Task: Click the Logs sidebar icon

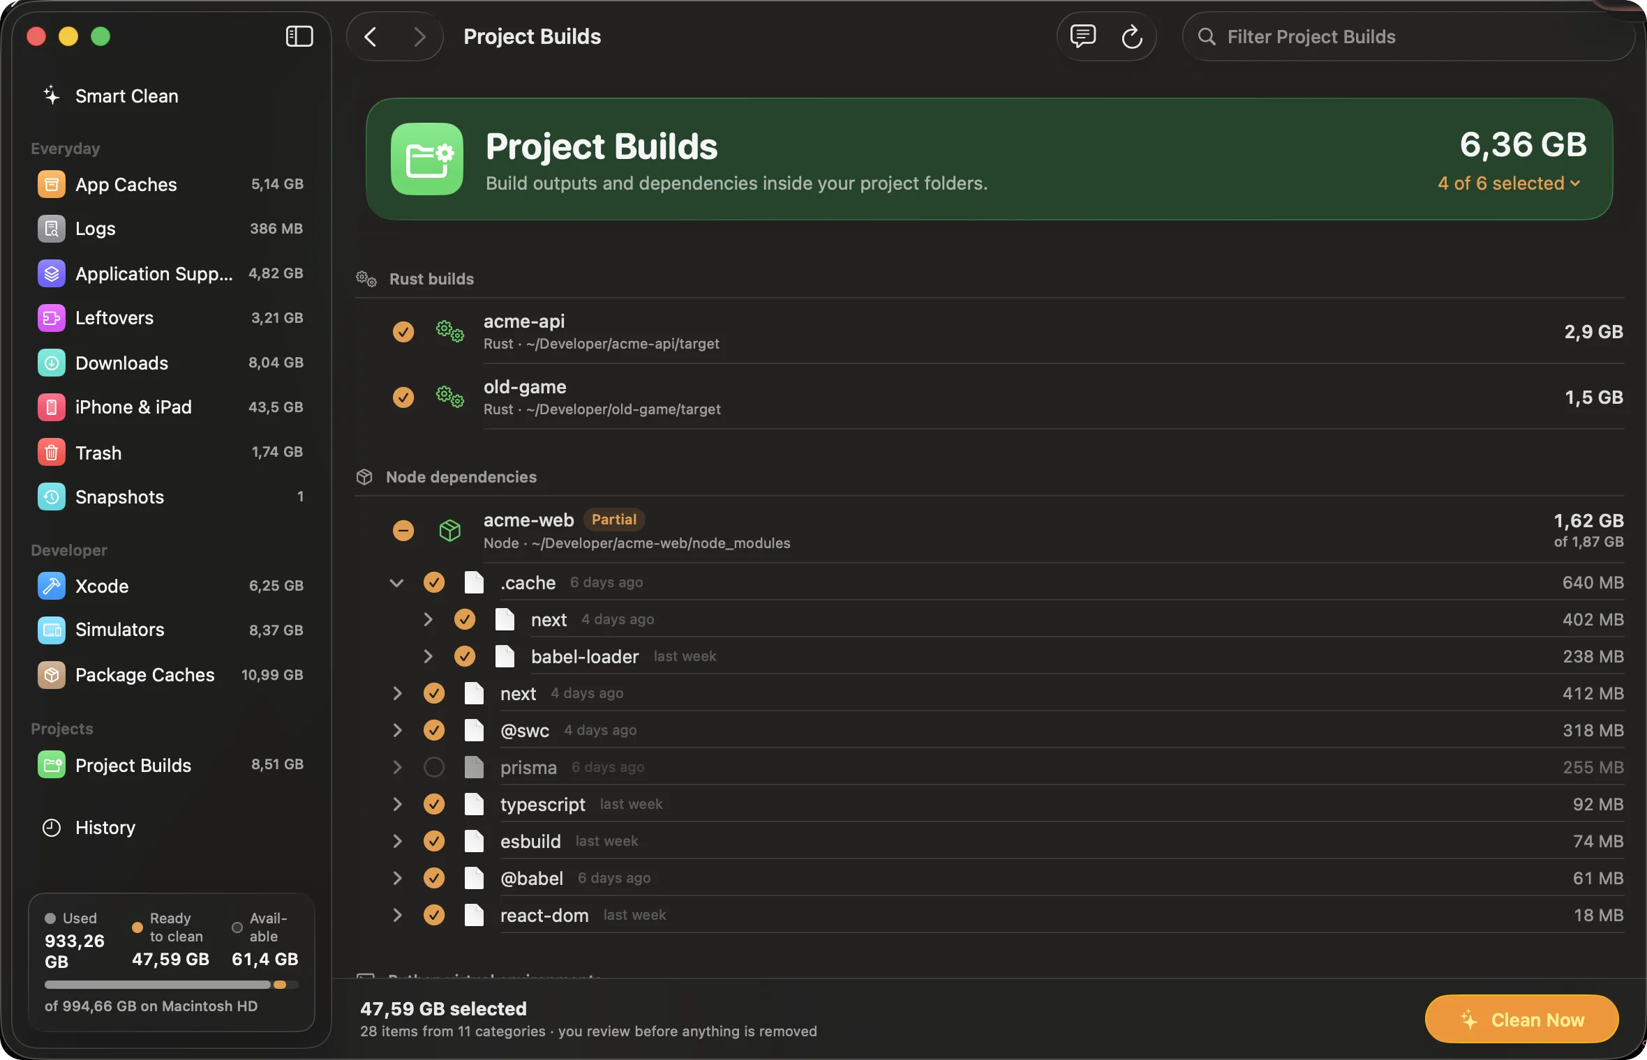Action: point(52,229)
